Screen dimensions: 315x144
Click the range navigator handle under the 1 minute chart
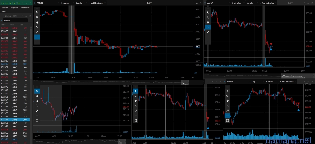(x=185, y=82)
